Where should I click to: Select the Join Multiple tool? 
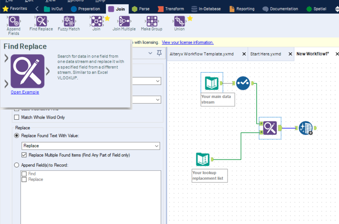coord(124,21)
